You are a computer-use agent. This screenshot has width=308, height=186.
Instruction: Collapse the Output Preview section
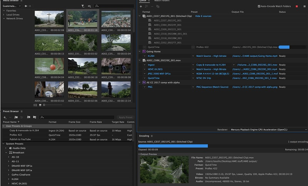(139, 154)
